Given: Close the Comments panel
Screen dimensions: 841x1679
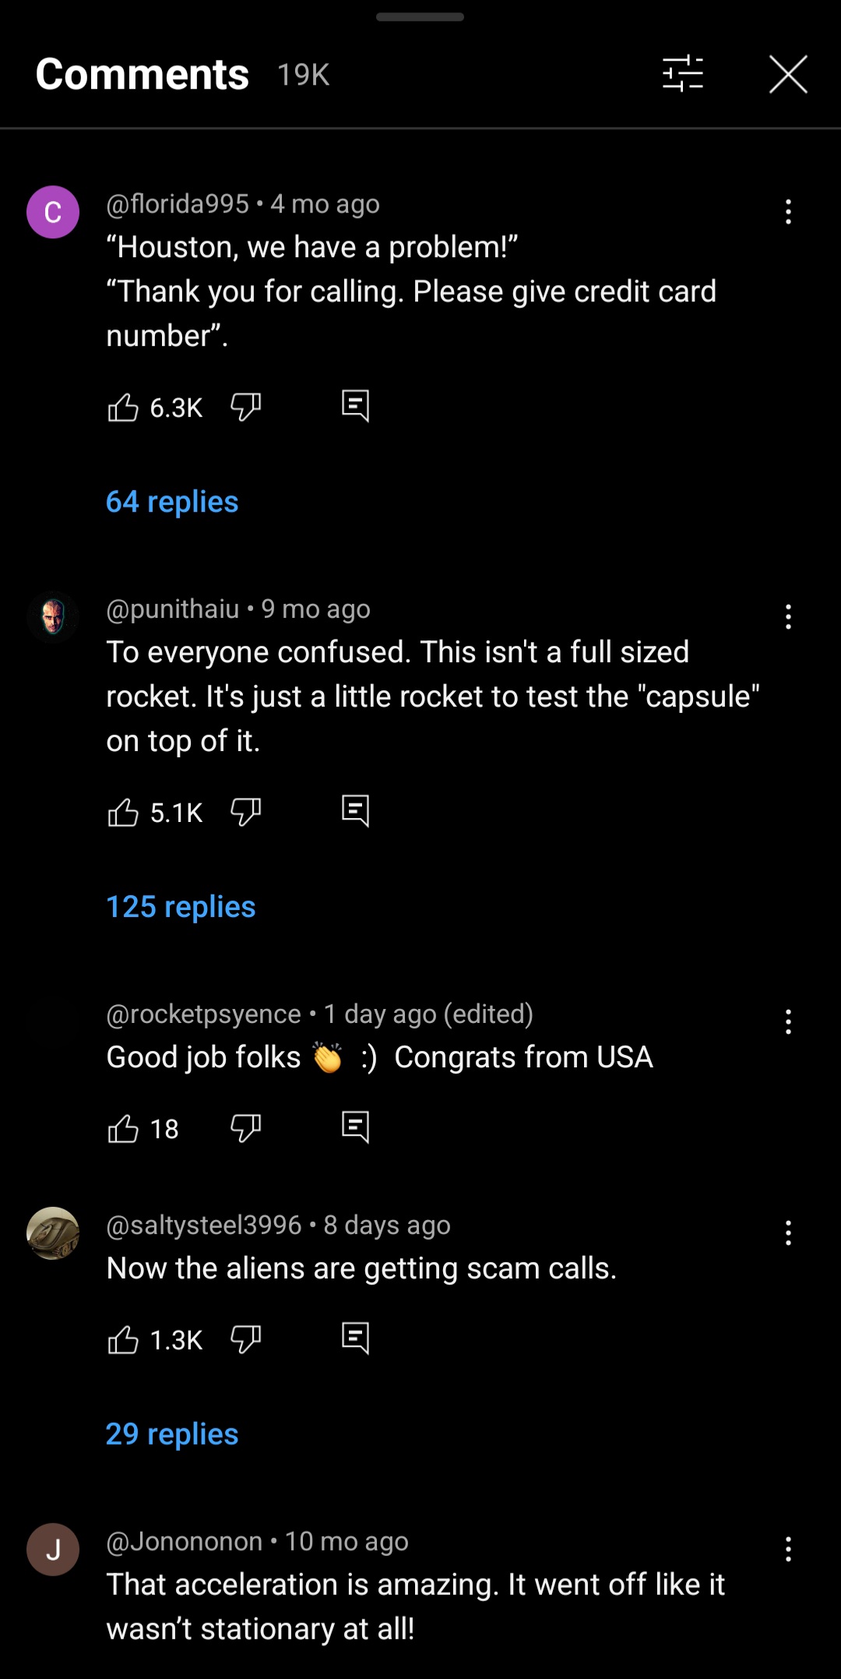Looking at the screenshot, I should [x=789, y=74].
